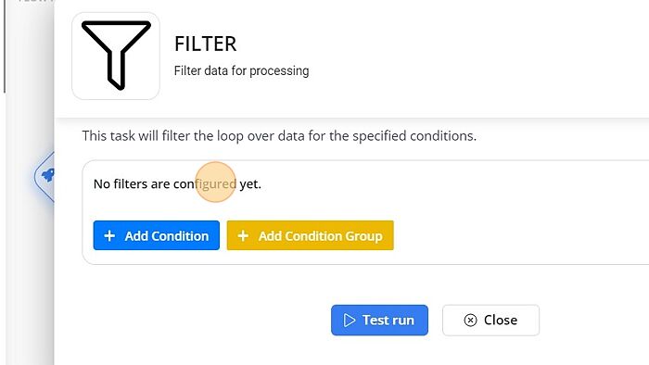Click the dimmed canvas area left of the panel
The image size is (649, 365).
point(27,269)
